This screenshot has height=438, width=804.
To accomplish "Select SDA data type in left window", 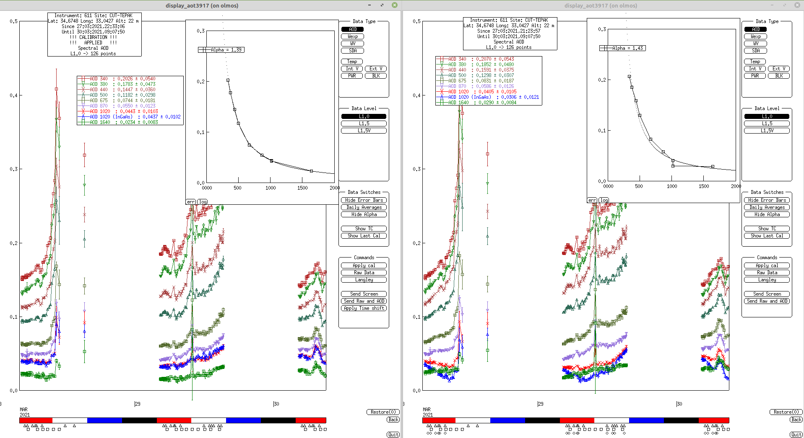I will point(352,51).
